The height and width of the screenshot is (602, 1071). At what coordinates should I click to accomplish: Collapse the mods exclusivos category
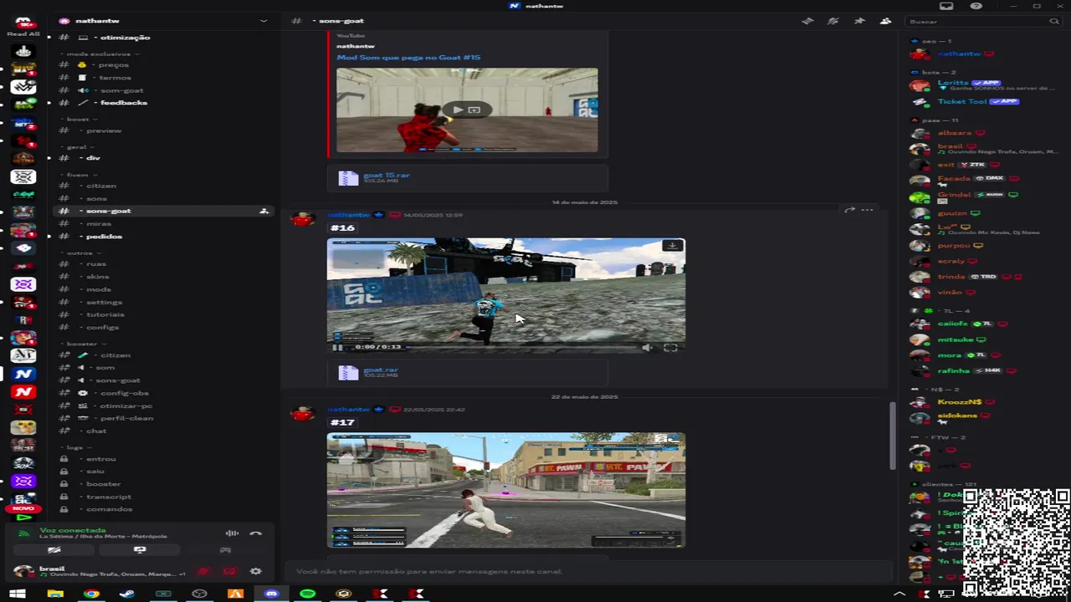pyautogui.click(x=102, y=54)
